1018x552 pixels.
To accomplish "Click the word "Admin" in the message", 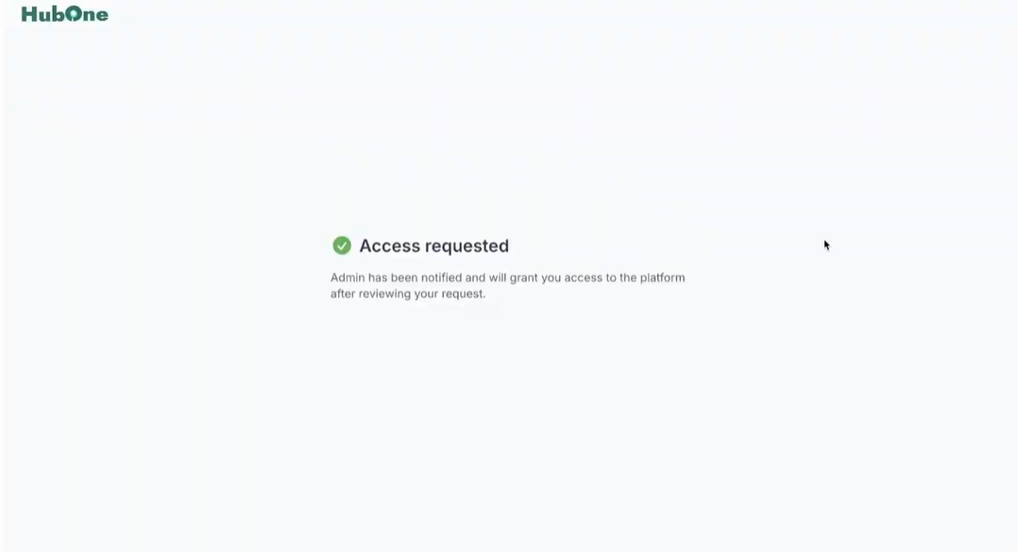I will [x=348, y=277].
